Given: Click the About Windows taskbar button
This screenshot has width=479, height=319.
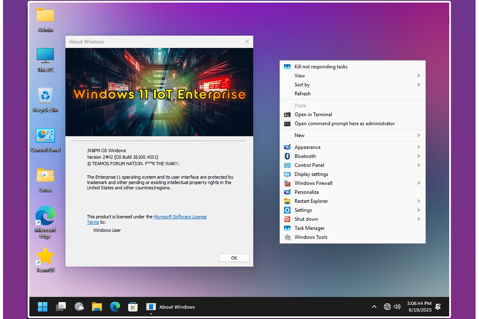Looking at the screenshot, I should (170, 307).
